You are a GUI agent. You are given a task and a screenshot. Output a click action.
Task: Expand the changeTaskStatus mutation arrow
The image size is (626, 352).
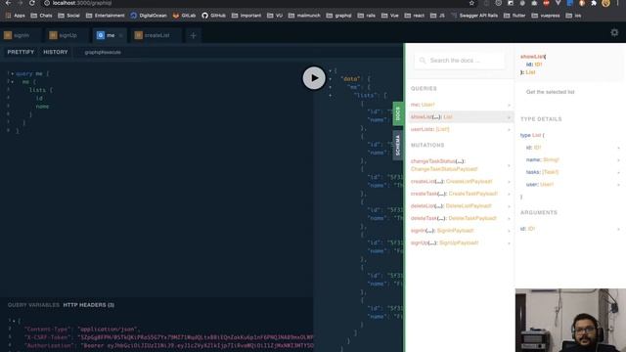click(x=509, y=165)
